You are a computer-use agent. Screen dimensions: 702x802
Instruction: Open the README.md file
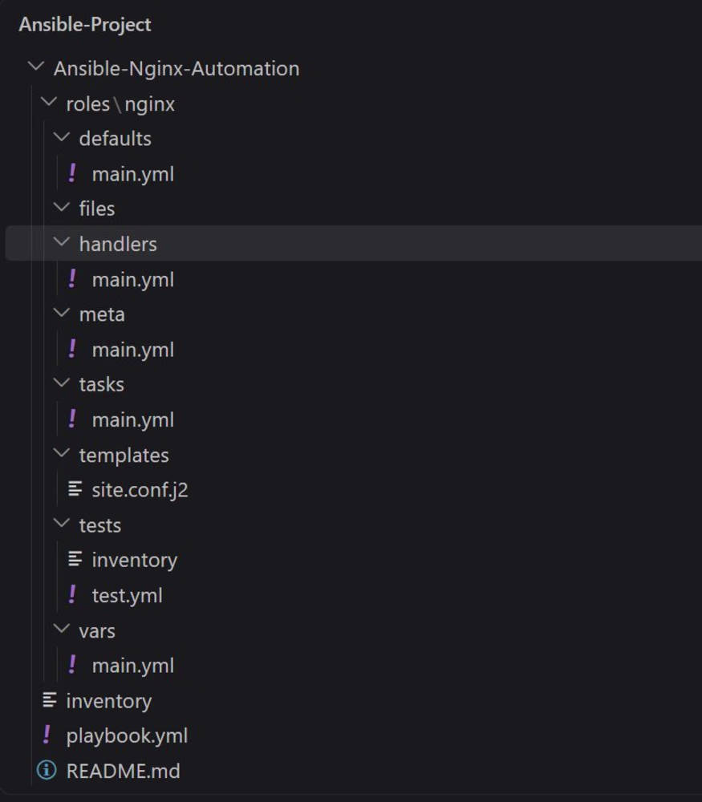124,771
